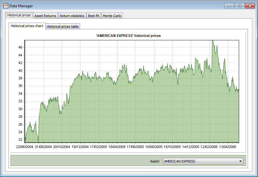Maximize the Data Manager window

click(x=239, y=6)
